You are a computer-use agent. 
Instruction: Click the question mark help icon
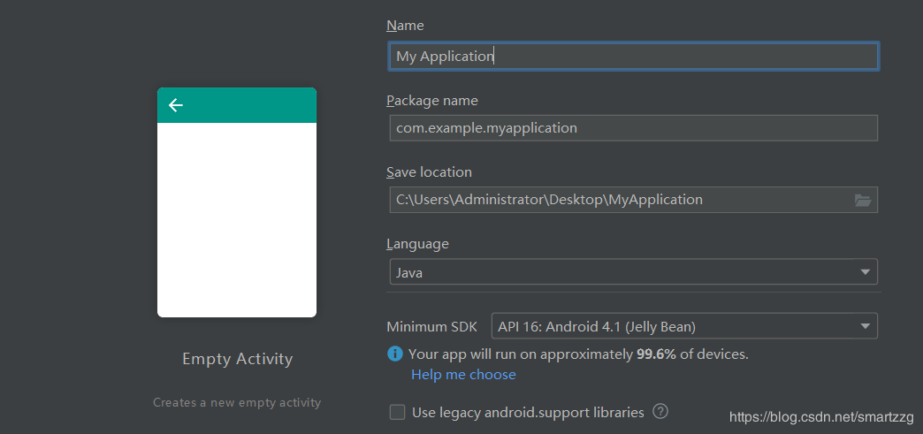point(660,411)
